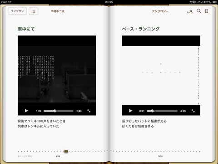
Task: Click the アンソロジー book title
Action: point(160,11)
